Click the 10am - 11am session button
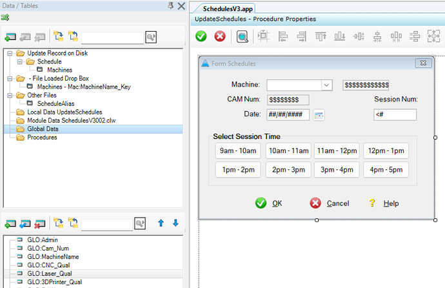 288,151
